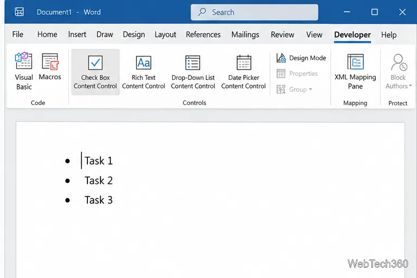This screenshot has height=278, width=417.
Task: Open the XML Mapping Pane
Action: point(355,71)
